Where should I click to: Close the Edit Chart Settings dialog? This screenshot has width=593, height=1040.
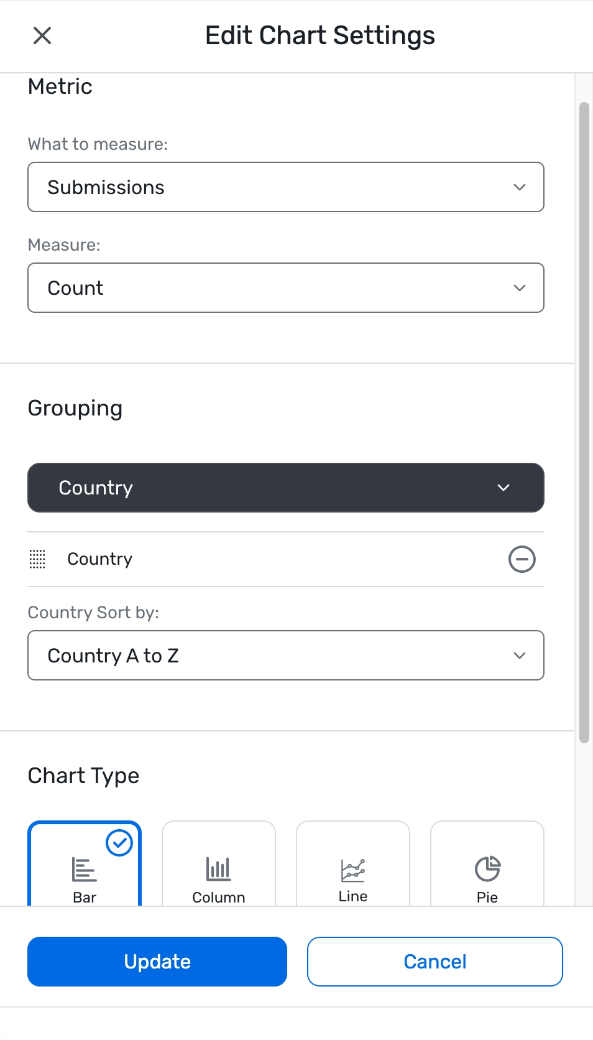coord(42,35)
